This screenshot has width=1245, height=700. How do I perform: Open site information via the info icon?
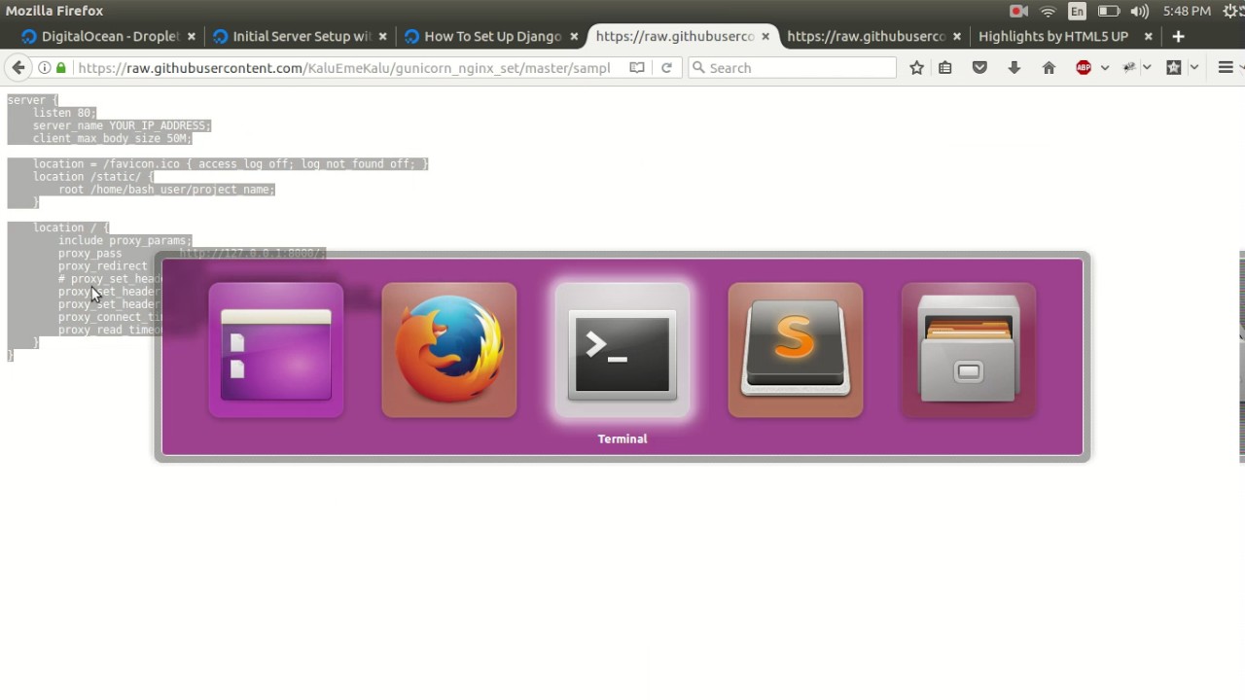[x=45, y=68]
